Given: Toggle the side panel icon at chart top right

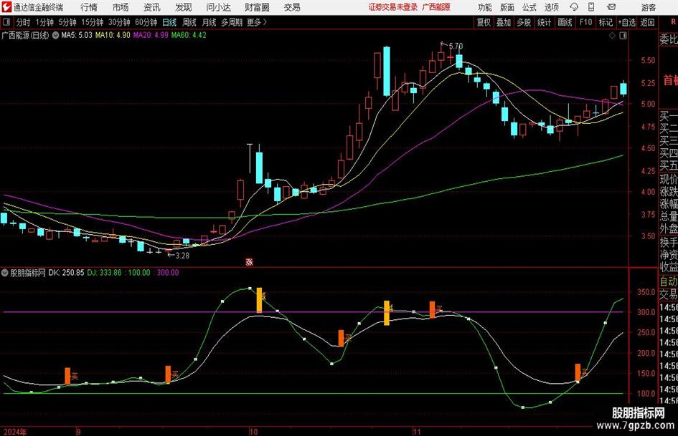Looking at the screenshot, I should pyautogui.click(x=623, y=36).
